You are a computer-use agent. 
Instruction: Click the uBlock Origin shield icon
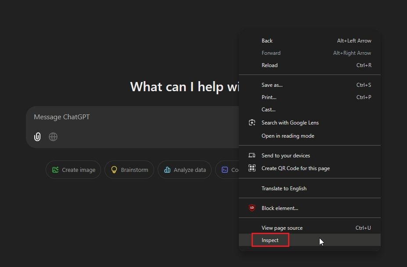252,208
